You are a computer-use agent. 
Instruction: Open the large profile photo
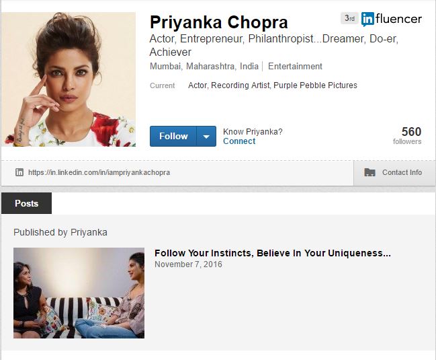tap(69, 79)
